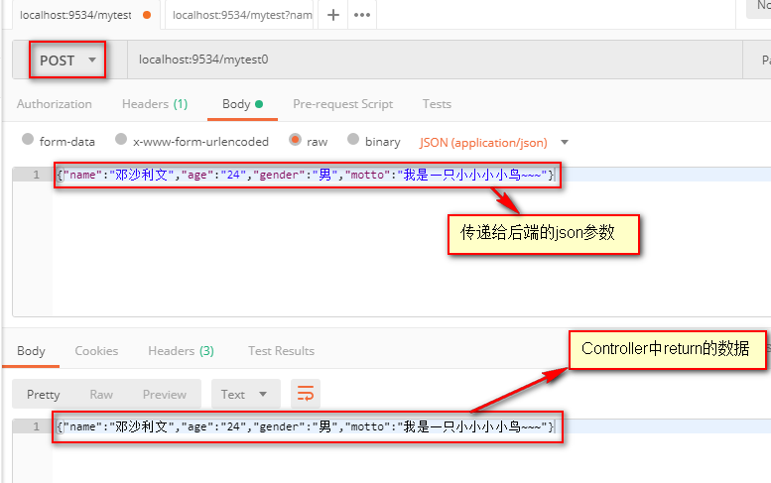Screen dimensions: 771x483
Task: Click line number 1 in response gutter
Action: [x=37, y=426]
